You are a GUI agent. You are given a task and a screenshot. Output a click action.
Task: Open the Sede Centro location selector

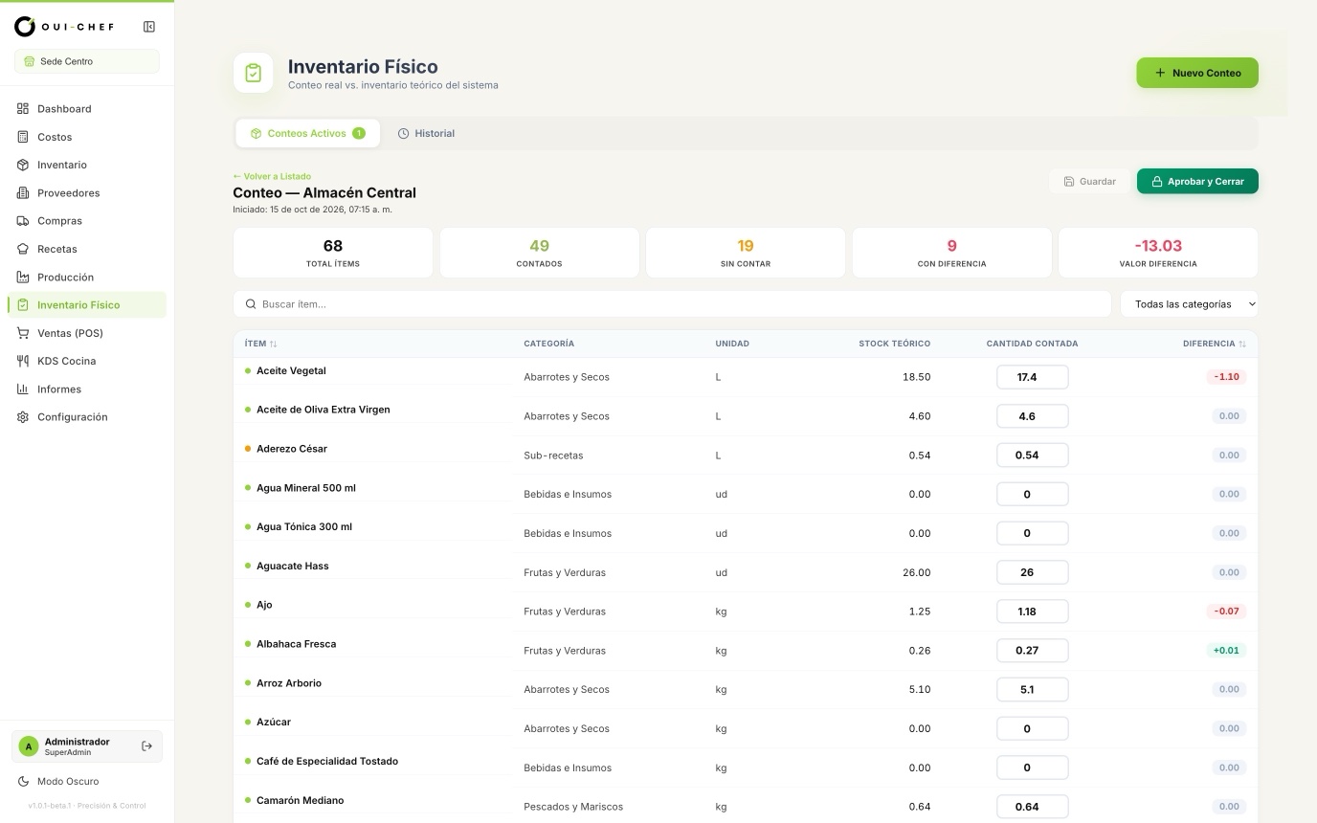(x=87, y=61)
